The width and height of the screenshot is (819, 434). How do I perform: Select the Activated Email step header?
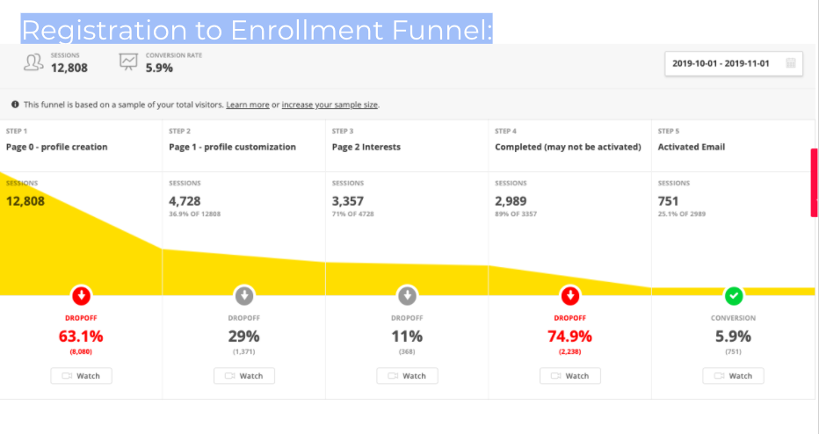click(x=692, y=147)
